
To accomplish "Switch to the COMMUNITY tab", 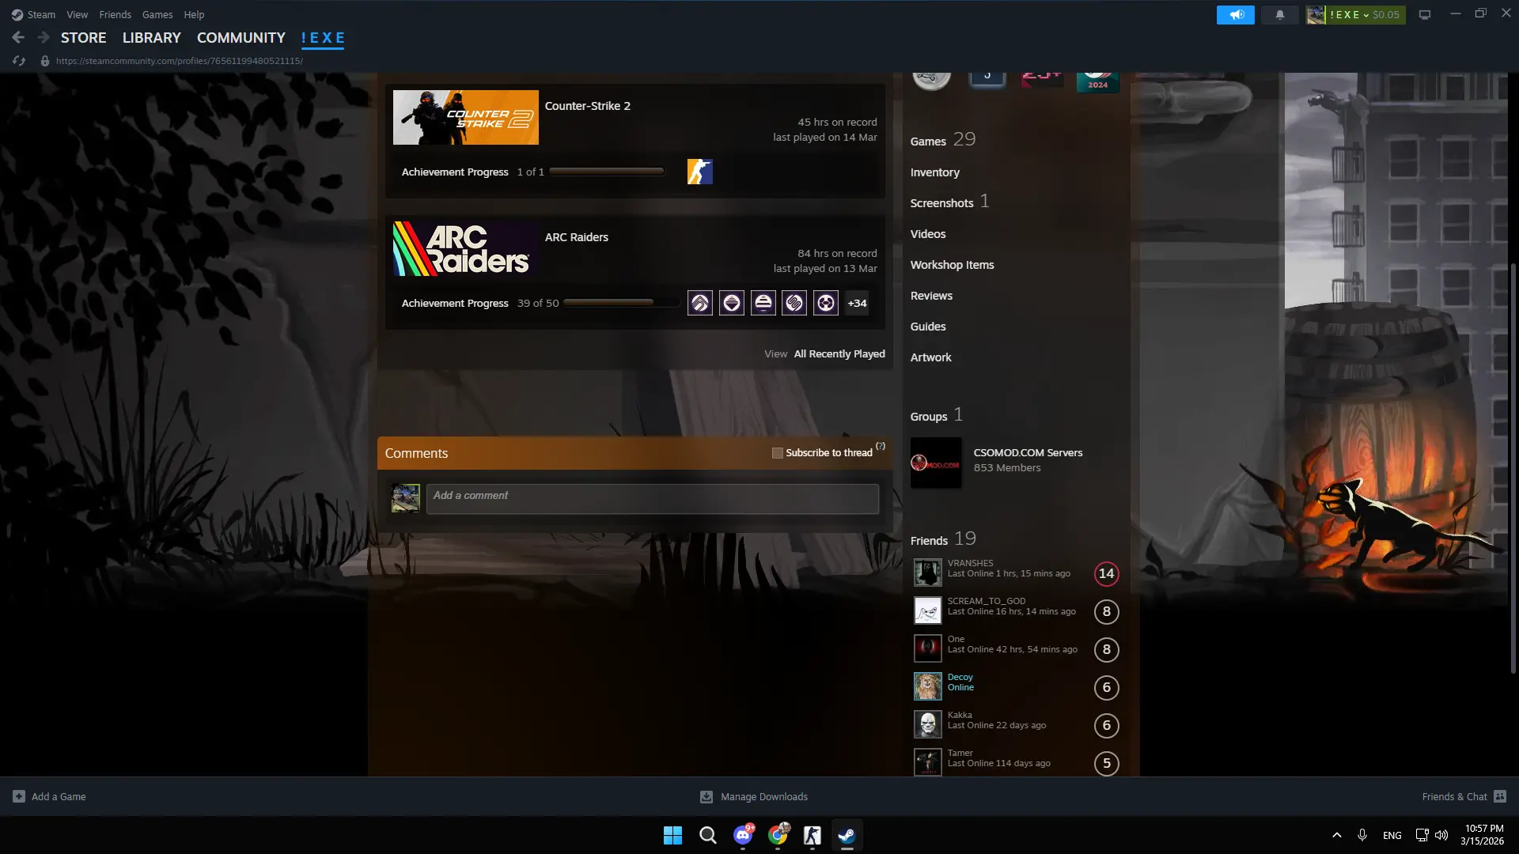I will click(x=241, y=37).
